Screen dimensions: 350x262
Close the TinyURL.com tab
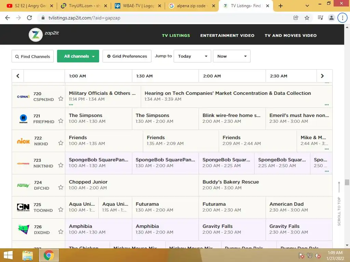106,6
